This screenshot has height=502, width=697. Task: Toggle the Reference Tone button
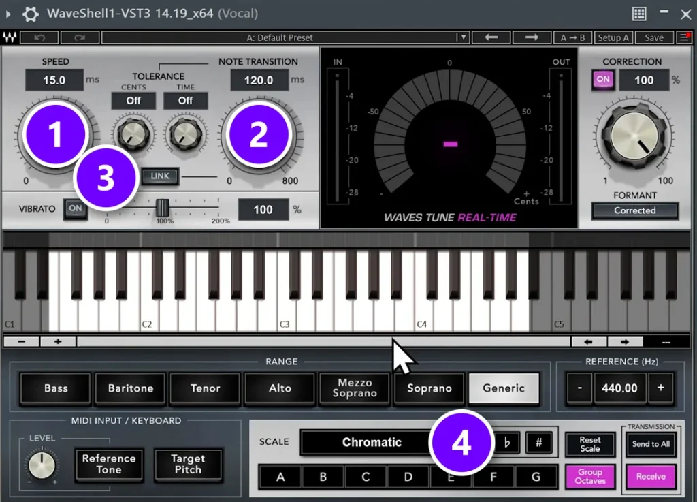coord(109,465)
